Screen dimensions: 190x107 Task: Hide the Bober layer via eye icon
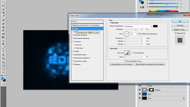pos(140,86)
